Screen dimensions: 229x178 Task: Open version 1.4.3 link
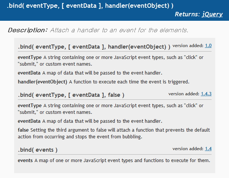(x=206, y=94)
